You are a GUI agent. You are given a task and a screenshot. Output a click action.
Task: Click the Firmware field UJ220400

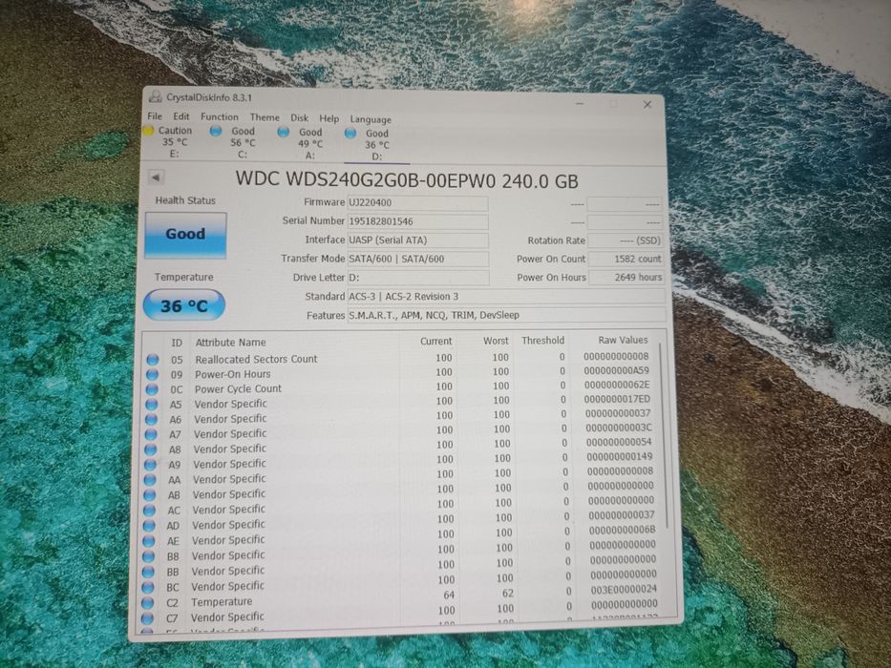coord(417,202)
